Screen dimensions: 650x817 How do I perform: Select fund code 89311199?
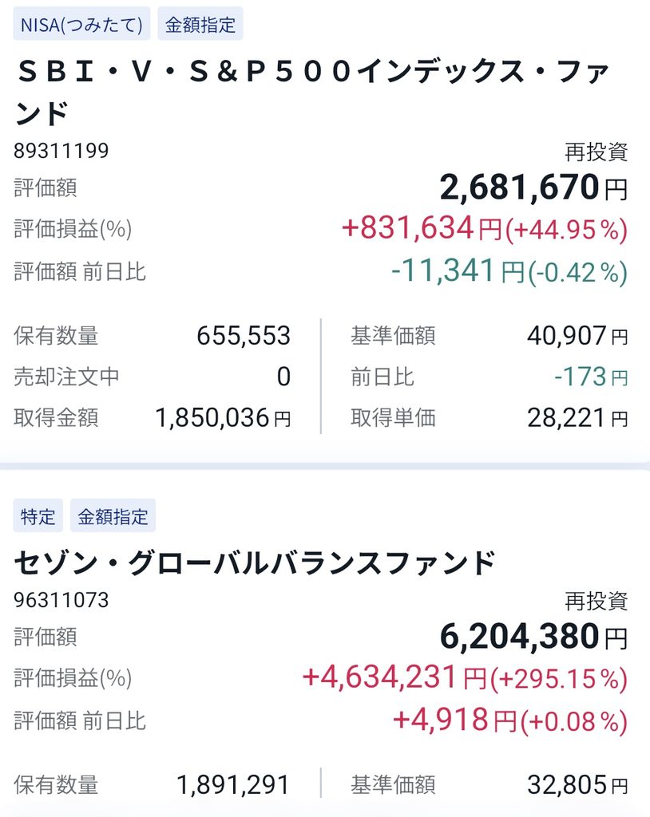coord(61,151)
